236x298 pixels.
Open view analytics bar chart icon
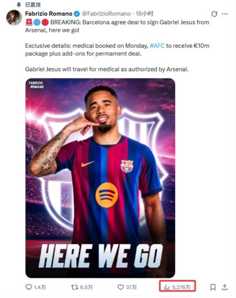click(166, 287)
